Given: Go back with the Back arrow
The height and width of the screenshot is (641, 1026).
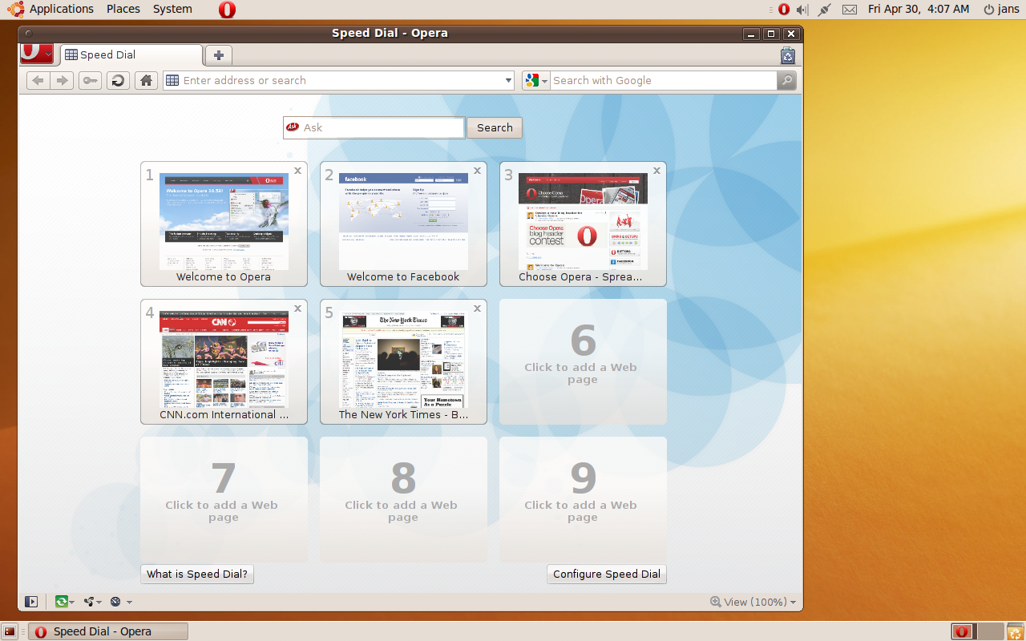Looking at the screenshot, I should point(38,80).
